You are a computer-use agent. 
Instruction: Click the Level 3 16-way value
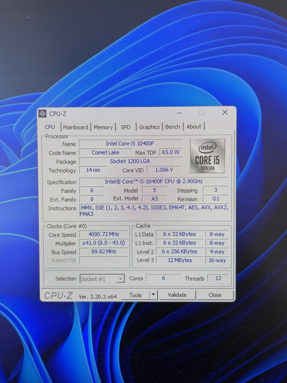tap(217, 260)
